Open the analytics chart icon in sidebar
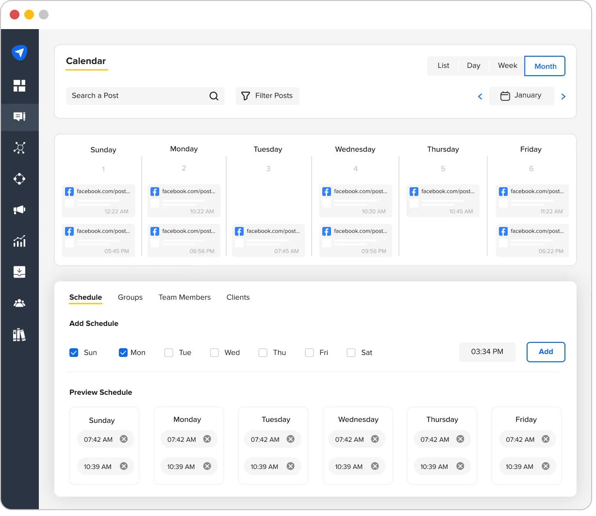The width and height of the screenshot is (596, 516). [x=19, y=241]
